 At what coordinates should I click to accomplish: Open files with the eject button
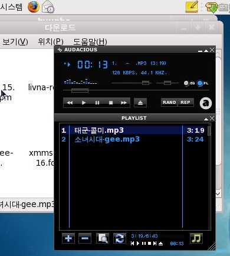coord(140,103)
